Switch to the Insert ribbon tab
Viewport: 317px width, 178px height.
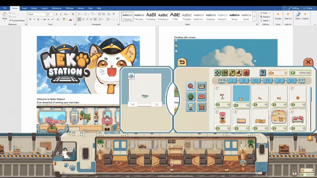tap(24, 8)
